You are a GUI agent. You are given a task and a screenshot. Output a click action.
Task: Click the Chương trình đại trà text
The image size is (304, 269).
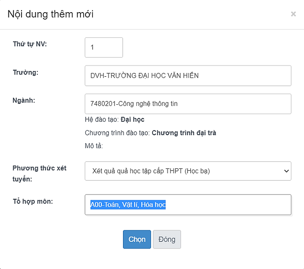point(184,133)
